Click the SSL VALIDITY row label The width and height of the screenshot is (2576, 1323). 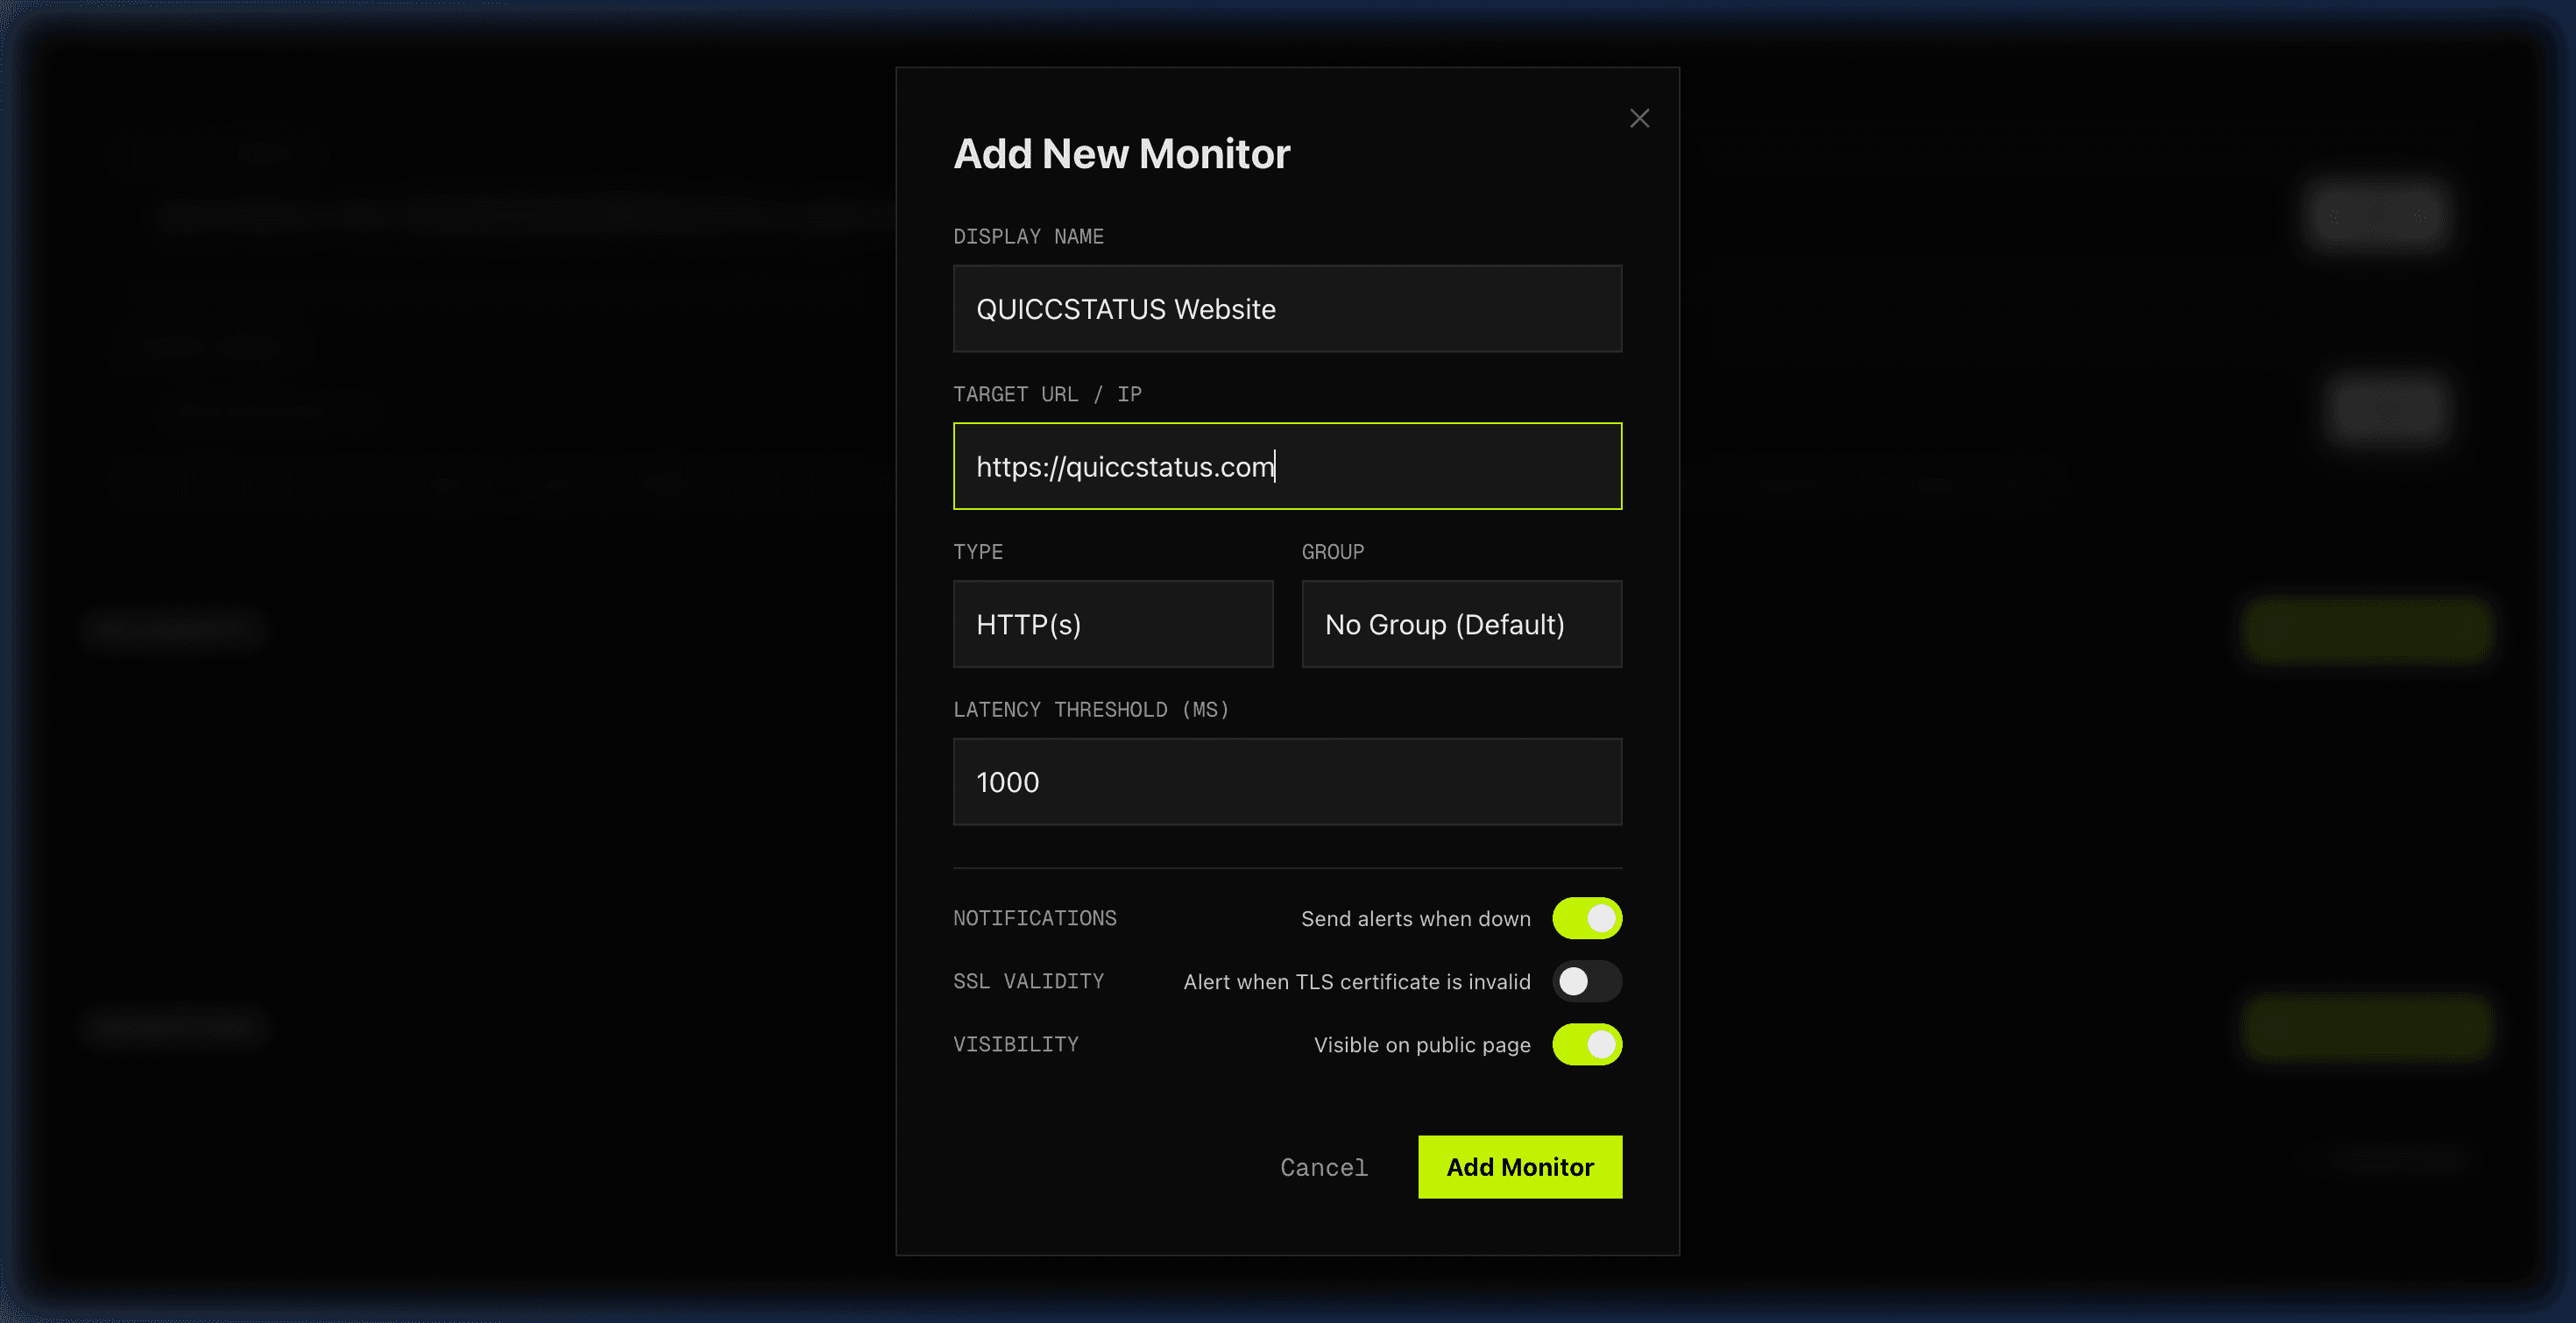pyautogui.click(x=1028, y=981)
